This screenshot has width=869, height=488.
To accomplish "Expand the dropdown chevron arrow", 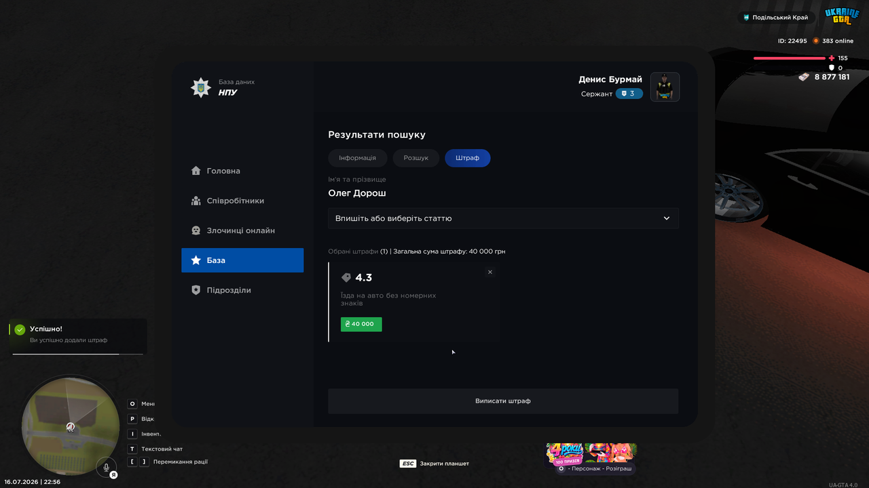I will pos(667,218).
